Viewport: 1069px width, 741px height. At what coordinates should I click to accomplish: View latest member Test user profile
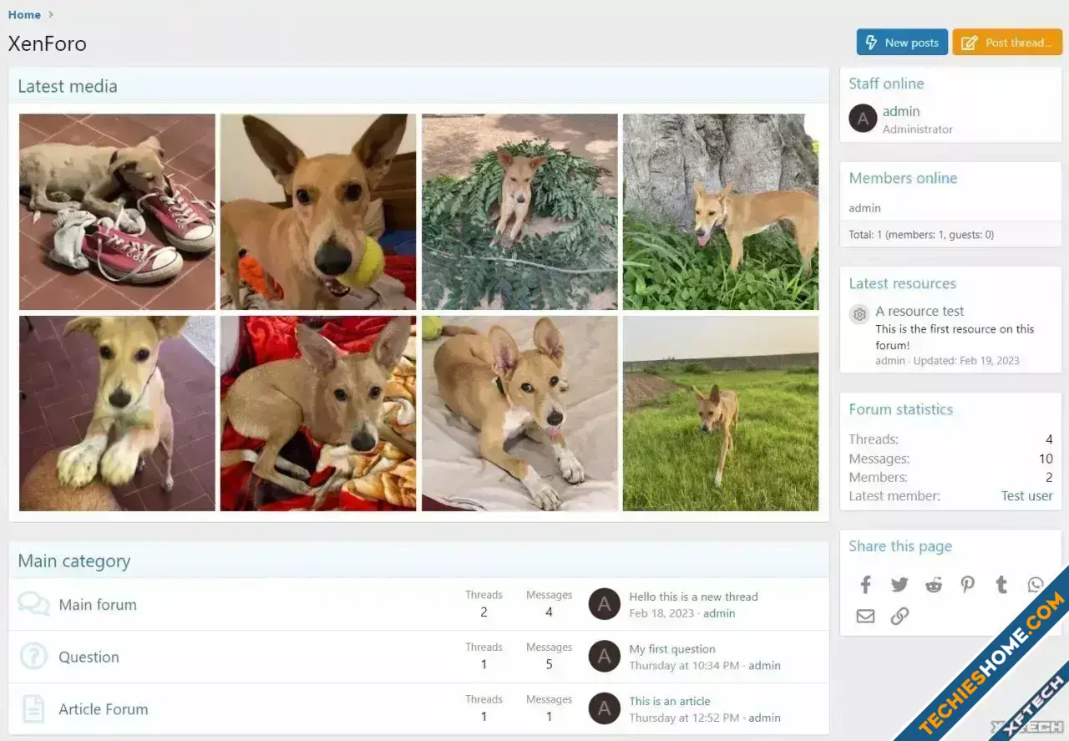coord(1026,496)
